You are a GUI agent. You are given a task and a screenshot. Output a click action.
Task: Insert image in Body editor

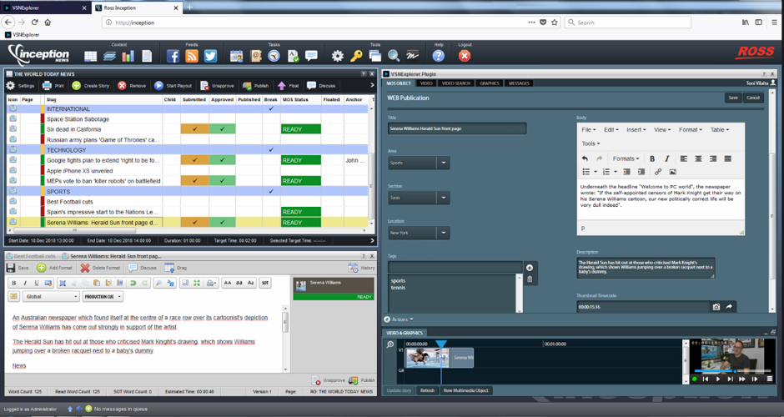[672, 172]
